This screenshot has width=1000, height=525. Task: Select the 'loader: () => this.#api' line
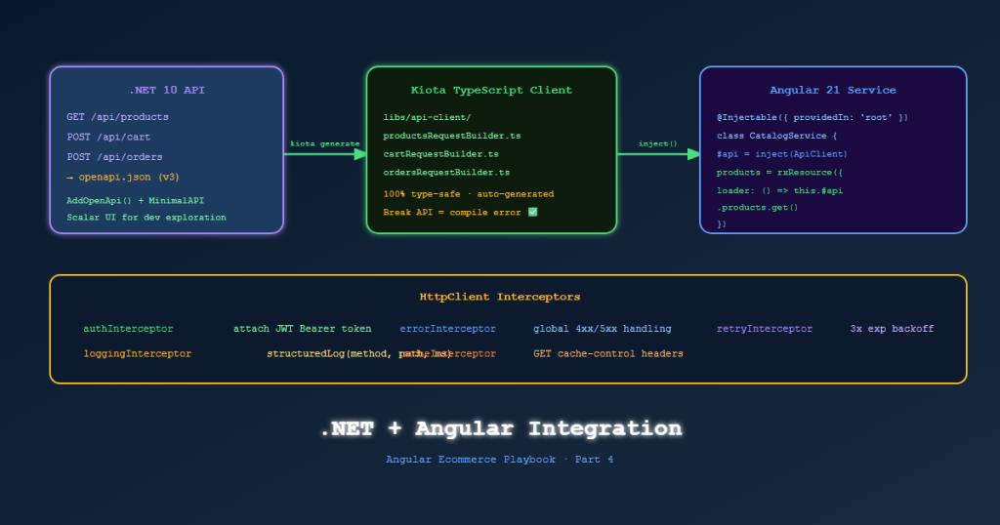click(x=780, y=190)
